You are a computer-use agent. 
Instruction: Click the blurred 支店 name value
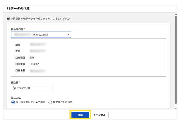pos(38,51)
